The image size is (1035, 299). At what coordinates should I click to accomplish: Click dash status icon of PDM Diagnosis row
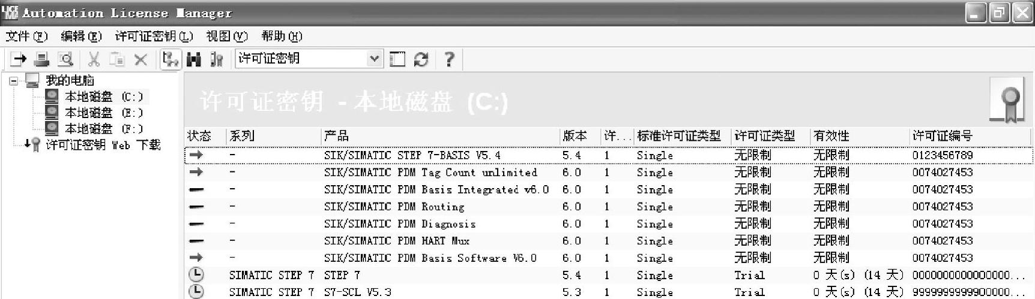click(x=196, y=224)
